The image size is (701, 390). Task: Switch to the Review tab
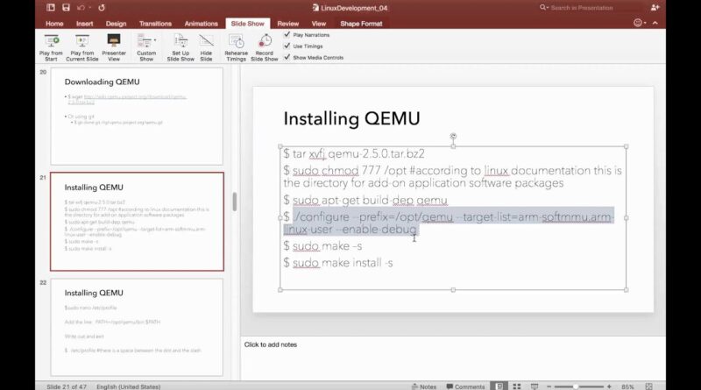288,24
